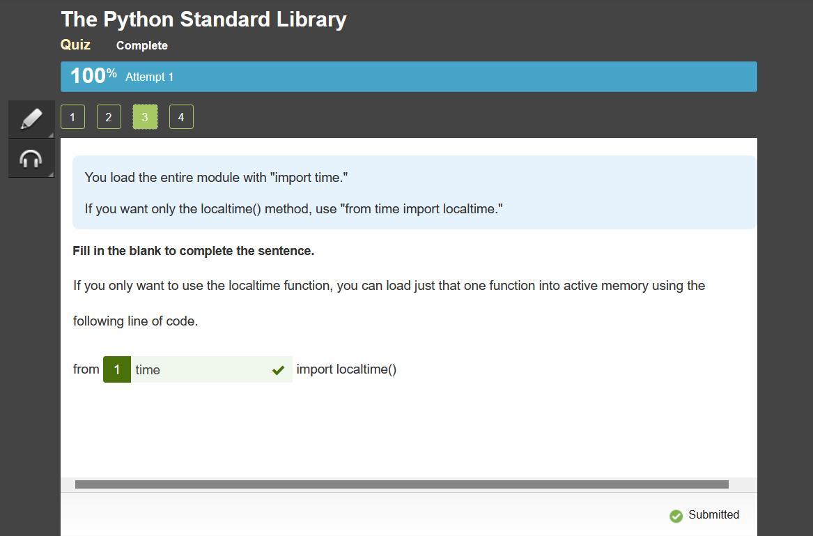Click the answer field containing "time"
The image size is (813, 536).
point(199,369)
